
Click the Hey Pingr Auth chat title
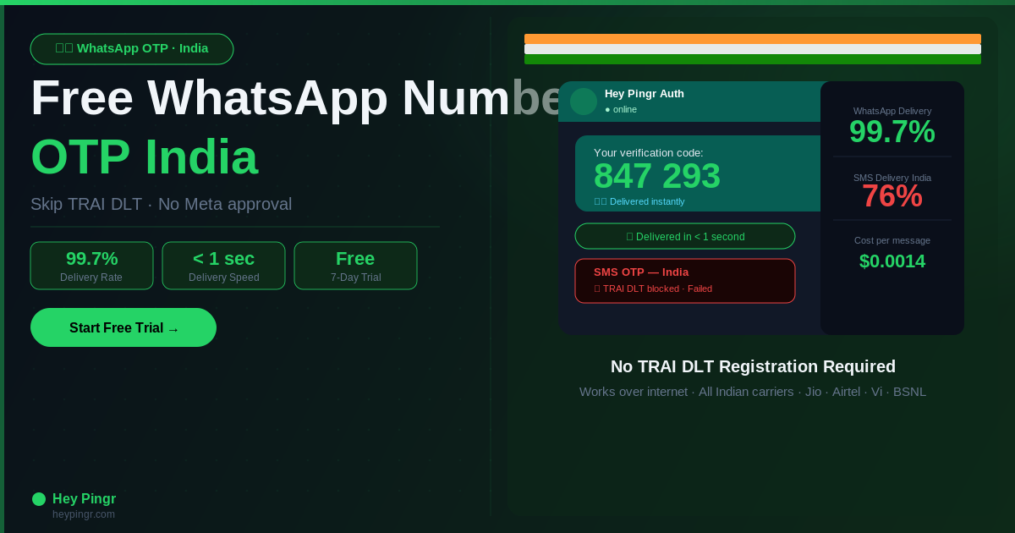coord(645,94)
